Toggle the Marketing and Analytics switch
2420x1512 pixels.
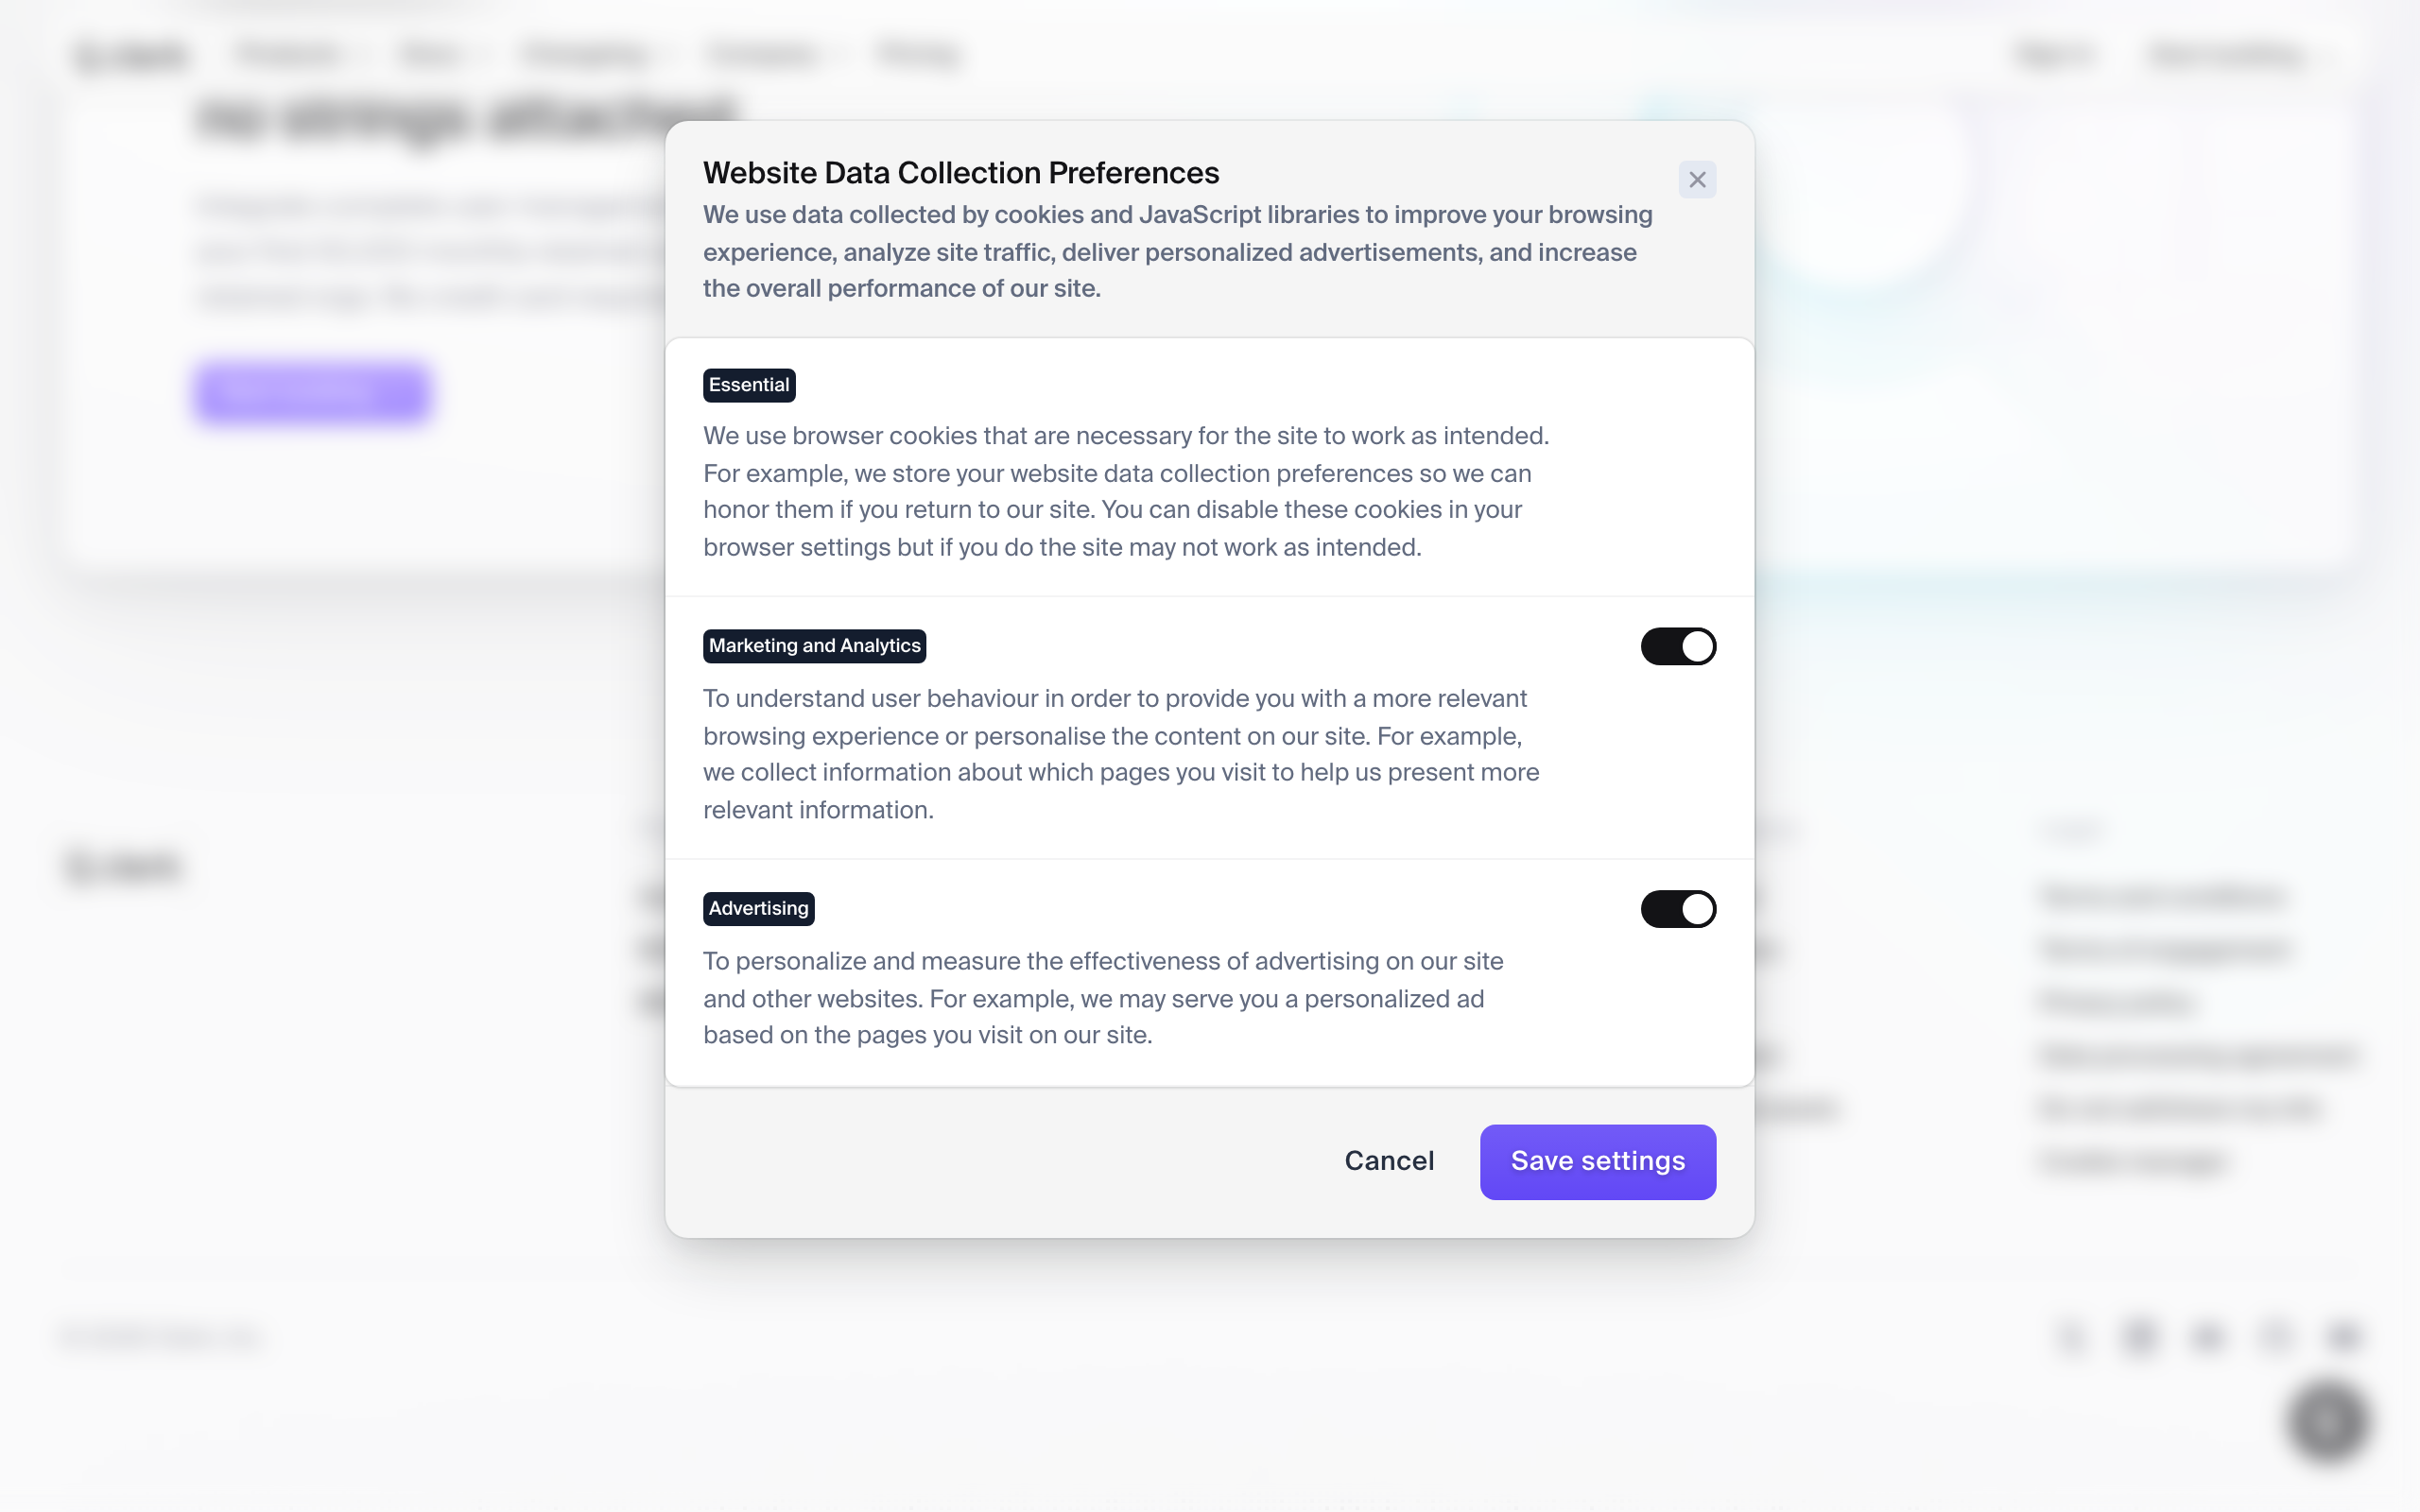1678,646
